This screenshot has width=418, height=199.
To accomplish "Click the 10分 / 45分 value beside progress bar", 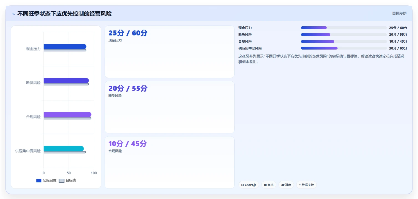I will point(398,42).
